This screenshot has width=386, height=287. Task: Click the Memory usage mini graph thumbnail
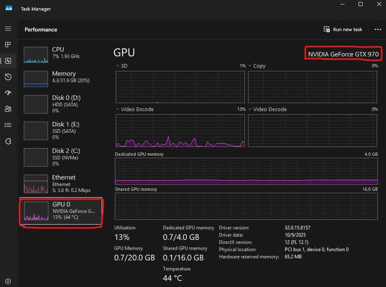(x=36, y=79)
